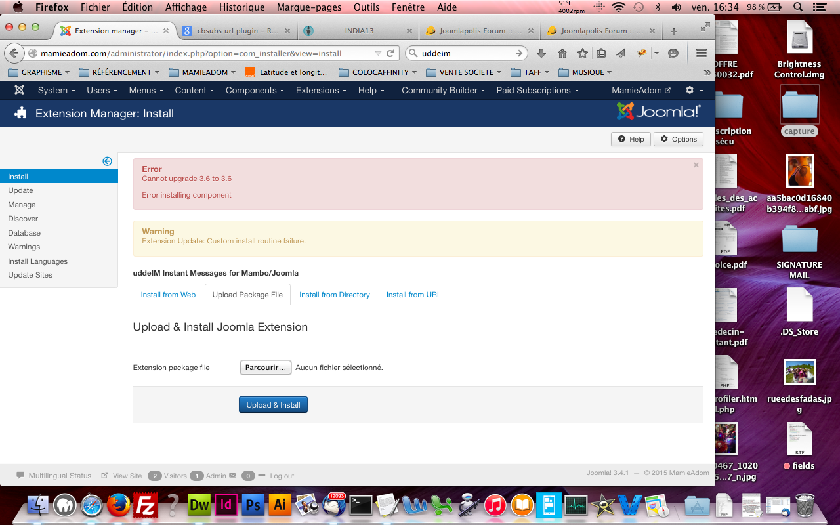Open iTunes music icon in the dock
This screenshot has width=840, height=525.
(x=495, y=505)
